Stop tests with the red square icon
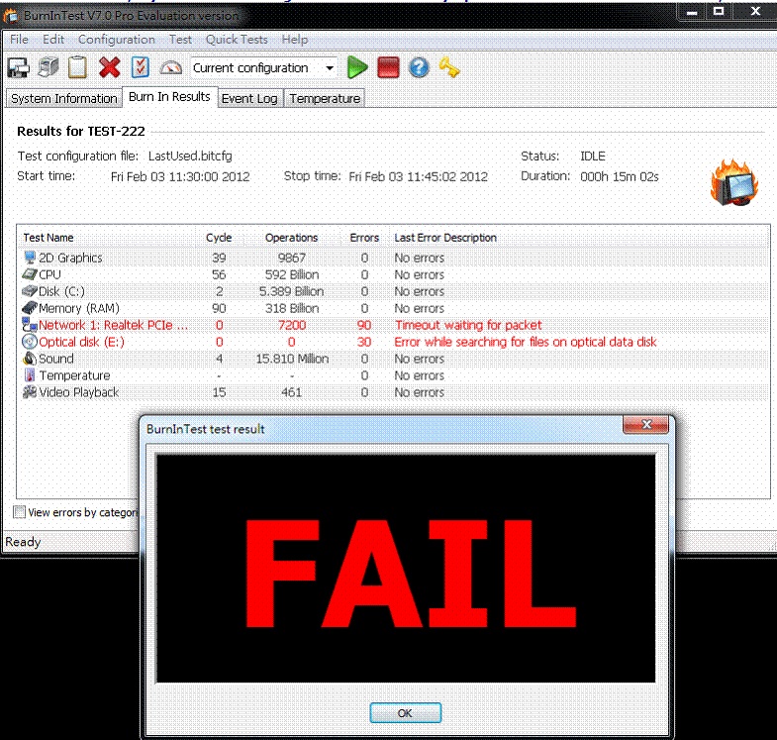The image size is (777, 740). click(388, 67)
